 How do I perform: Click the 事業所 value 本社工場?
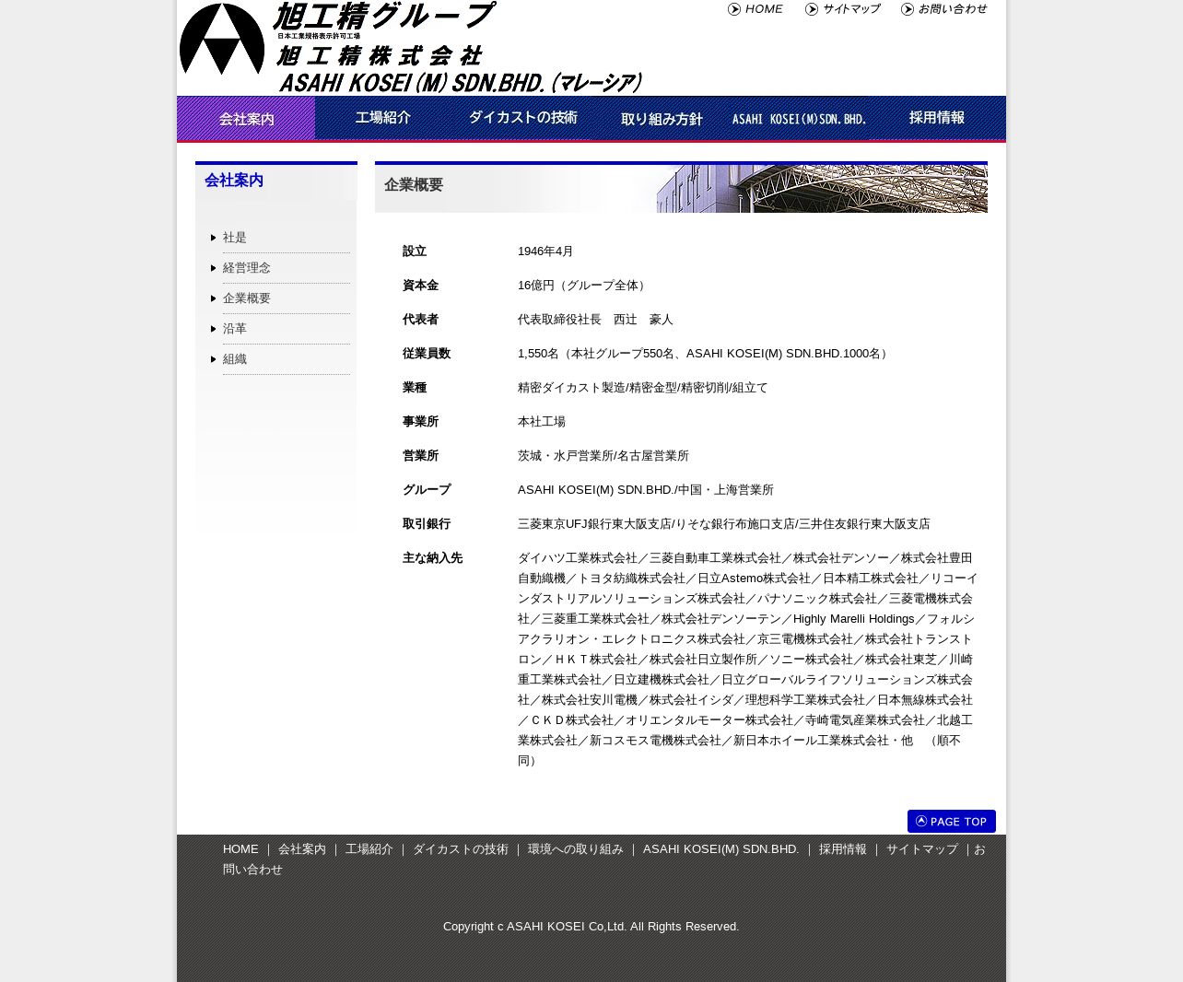pos(542,422)
